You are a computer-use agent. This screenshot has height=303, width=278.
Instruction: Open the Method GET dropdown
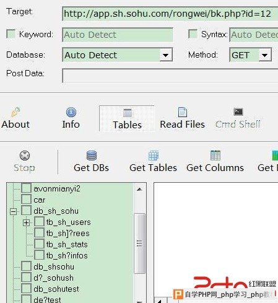(x=264, y=55)
